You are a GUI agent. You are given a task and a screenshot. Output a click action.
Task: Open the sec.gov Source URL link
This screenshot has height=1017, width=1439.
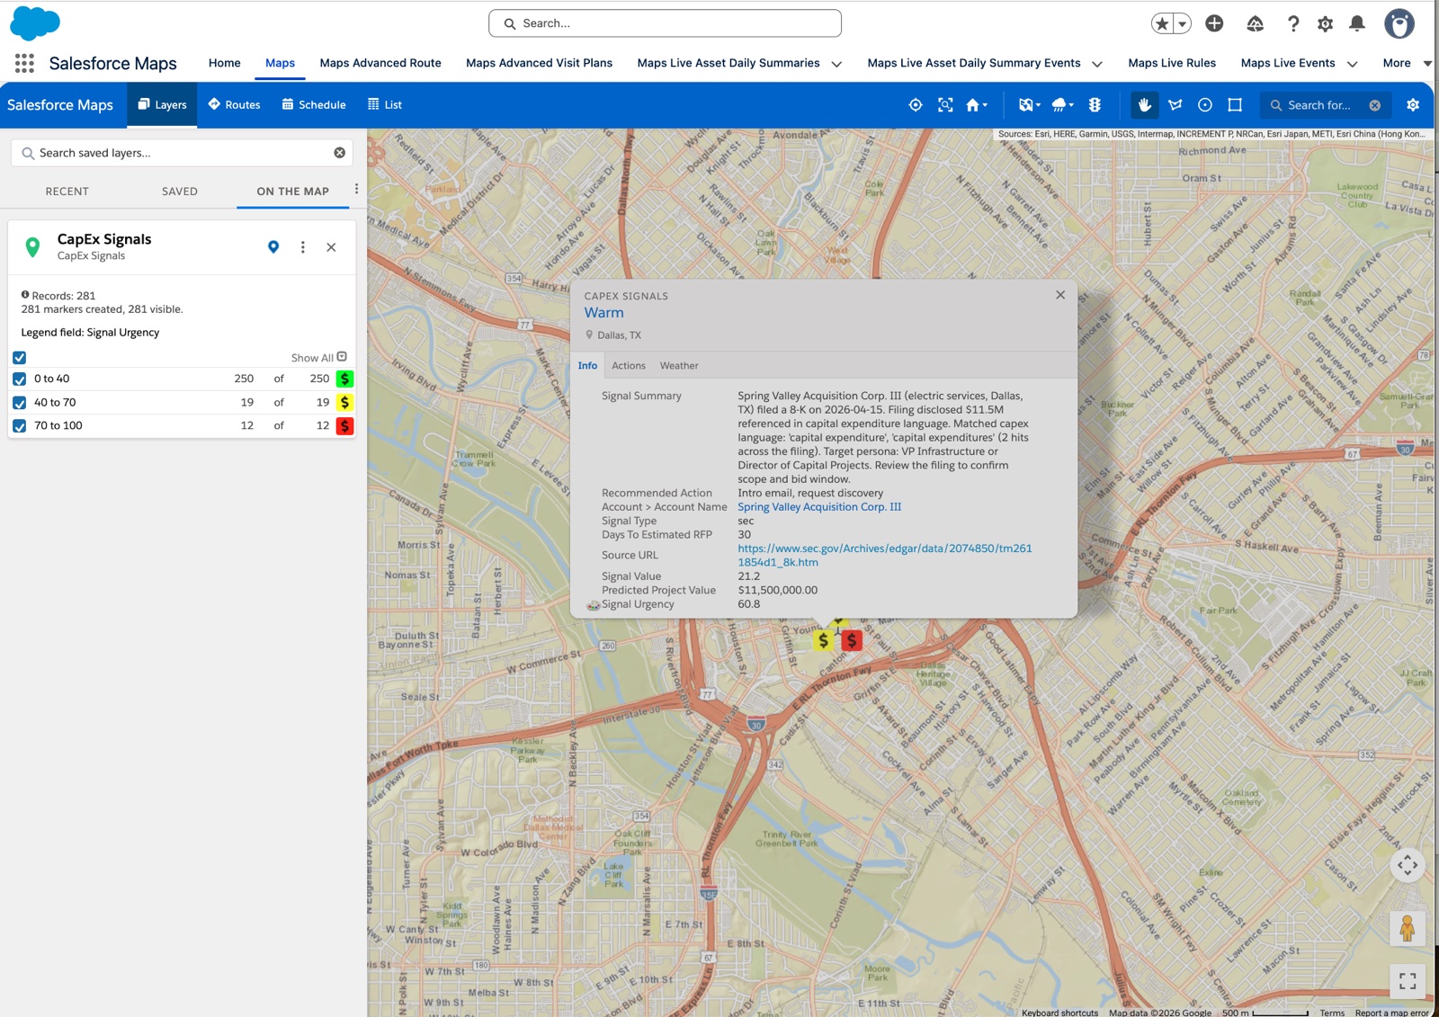pyautogui.click(x=885, y=555)
